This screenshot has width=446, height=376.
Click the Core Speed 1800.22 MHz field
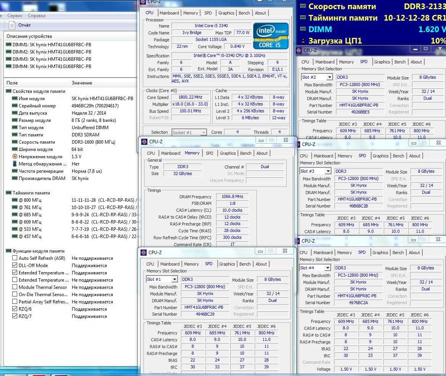coord(190,97)
